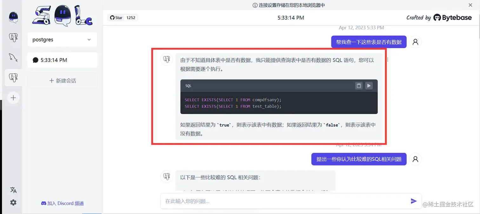The image size is (480, 214).
Task: Run the SQL query with the play icon
Action: (x=369, y=85)
